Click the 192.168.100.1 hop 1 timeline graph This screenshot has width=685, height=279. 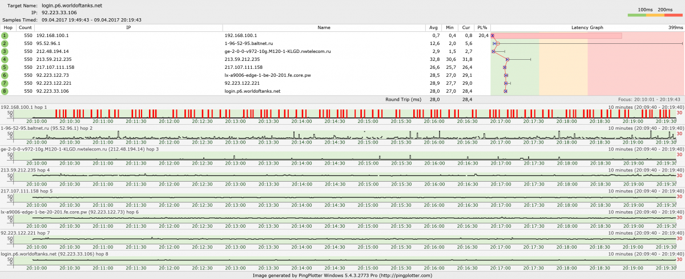click(x=342, y=114)
